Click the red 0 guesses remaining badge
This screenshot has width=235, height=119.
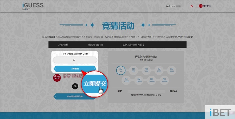coord(57,78)
